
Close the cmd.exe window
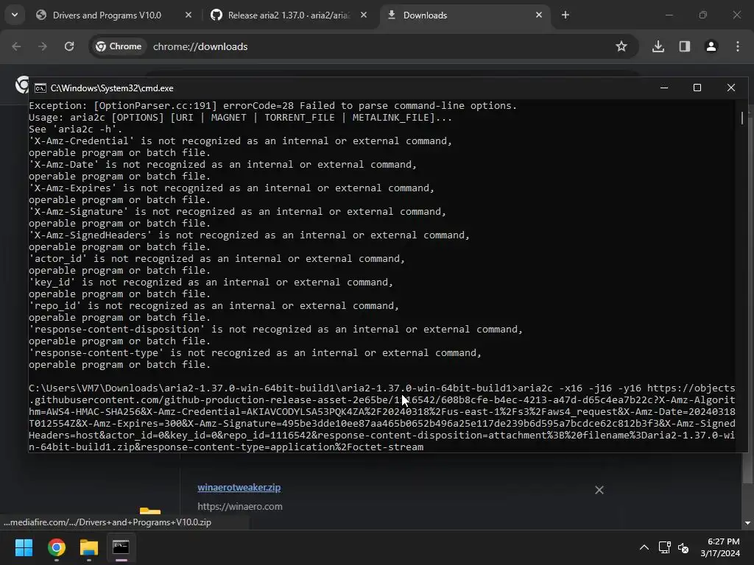coord(731,88)
